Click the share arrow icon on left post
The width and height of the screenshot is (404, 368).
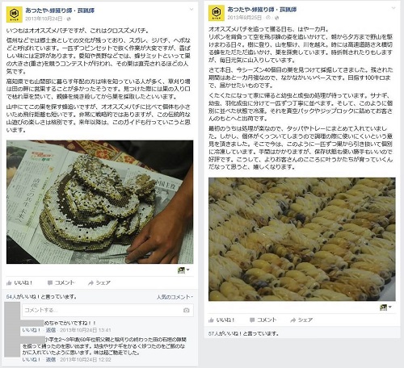pos(90,282)
